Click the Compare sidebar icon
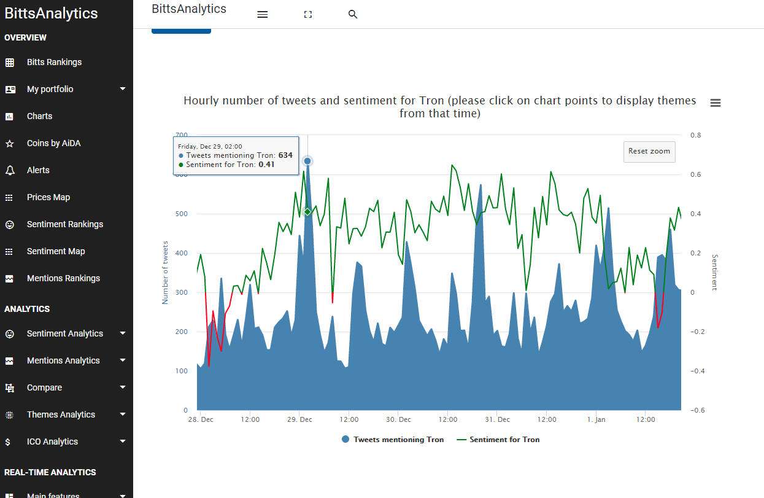 (9, 387)
